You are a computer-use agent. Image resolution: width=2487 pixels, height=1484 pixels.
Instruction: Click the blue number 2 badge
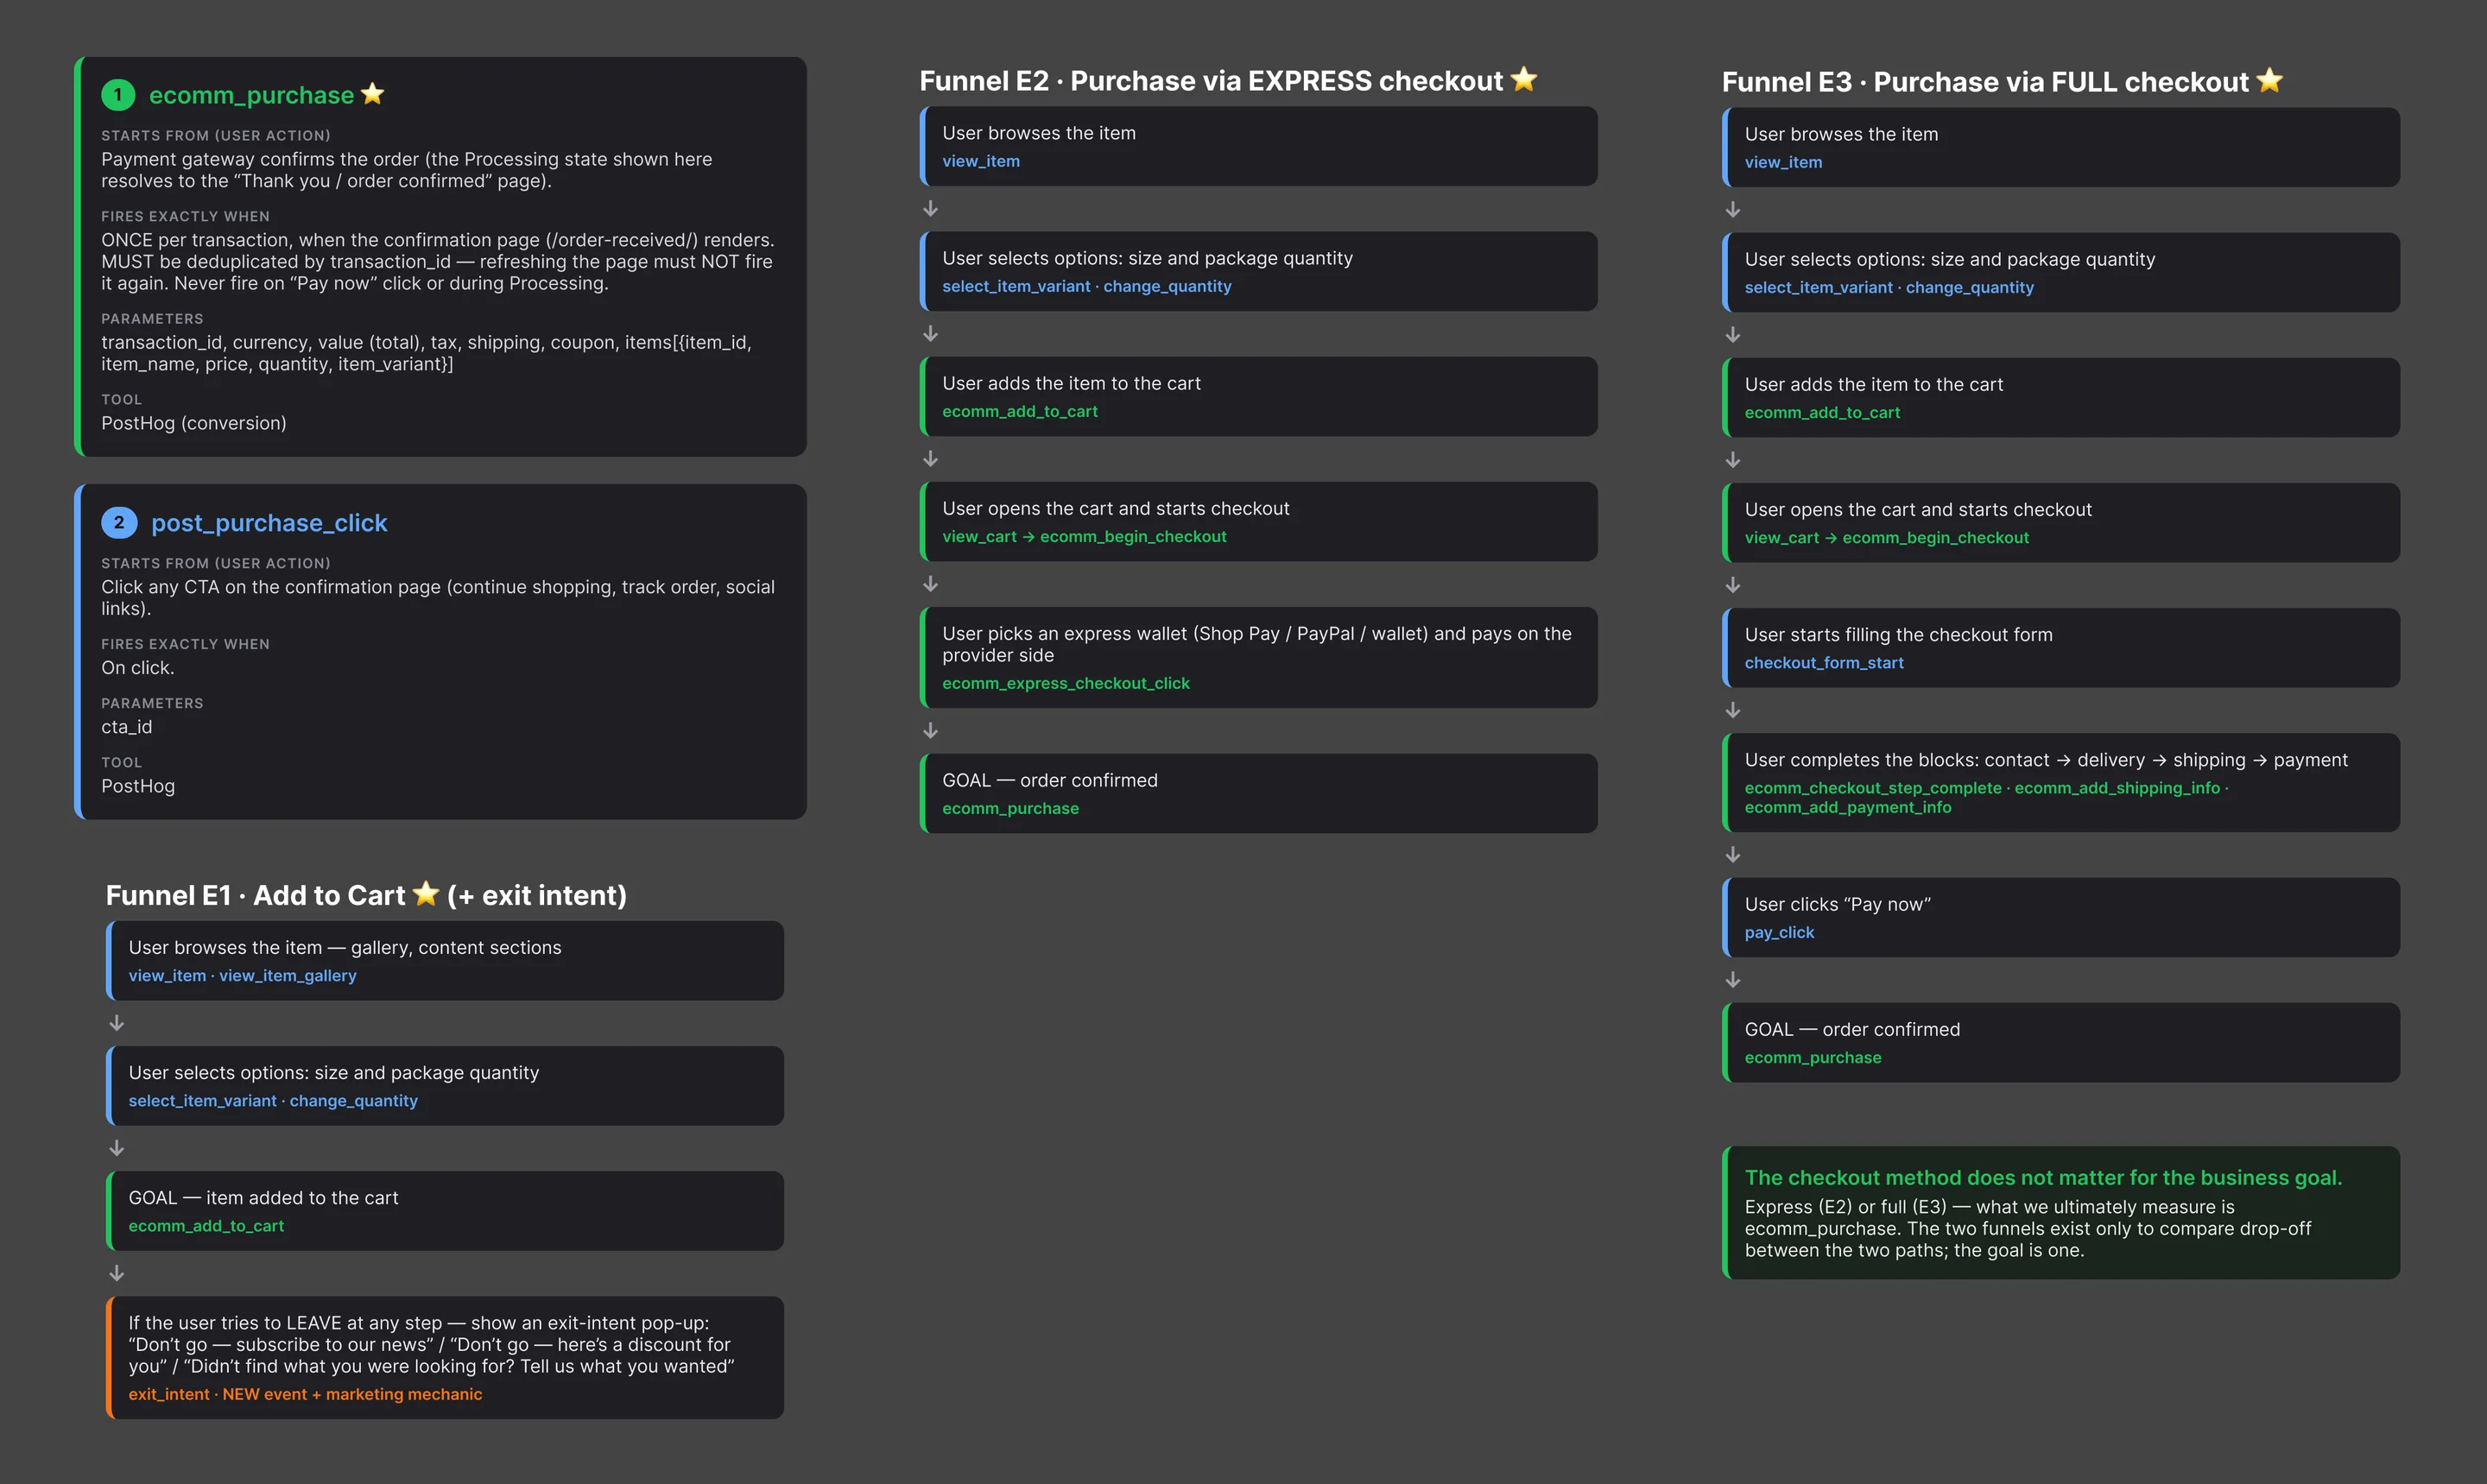[x=118, y=522]
